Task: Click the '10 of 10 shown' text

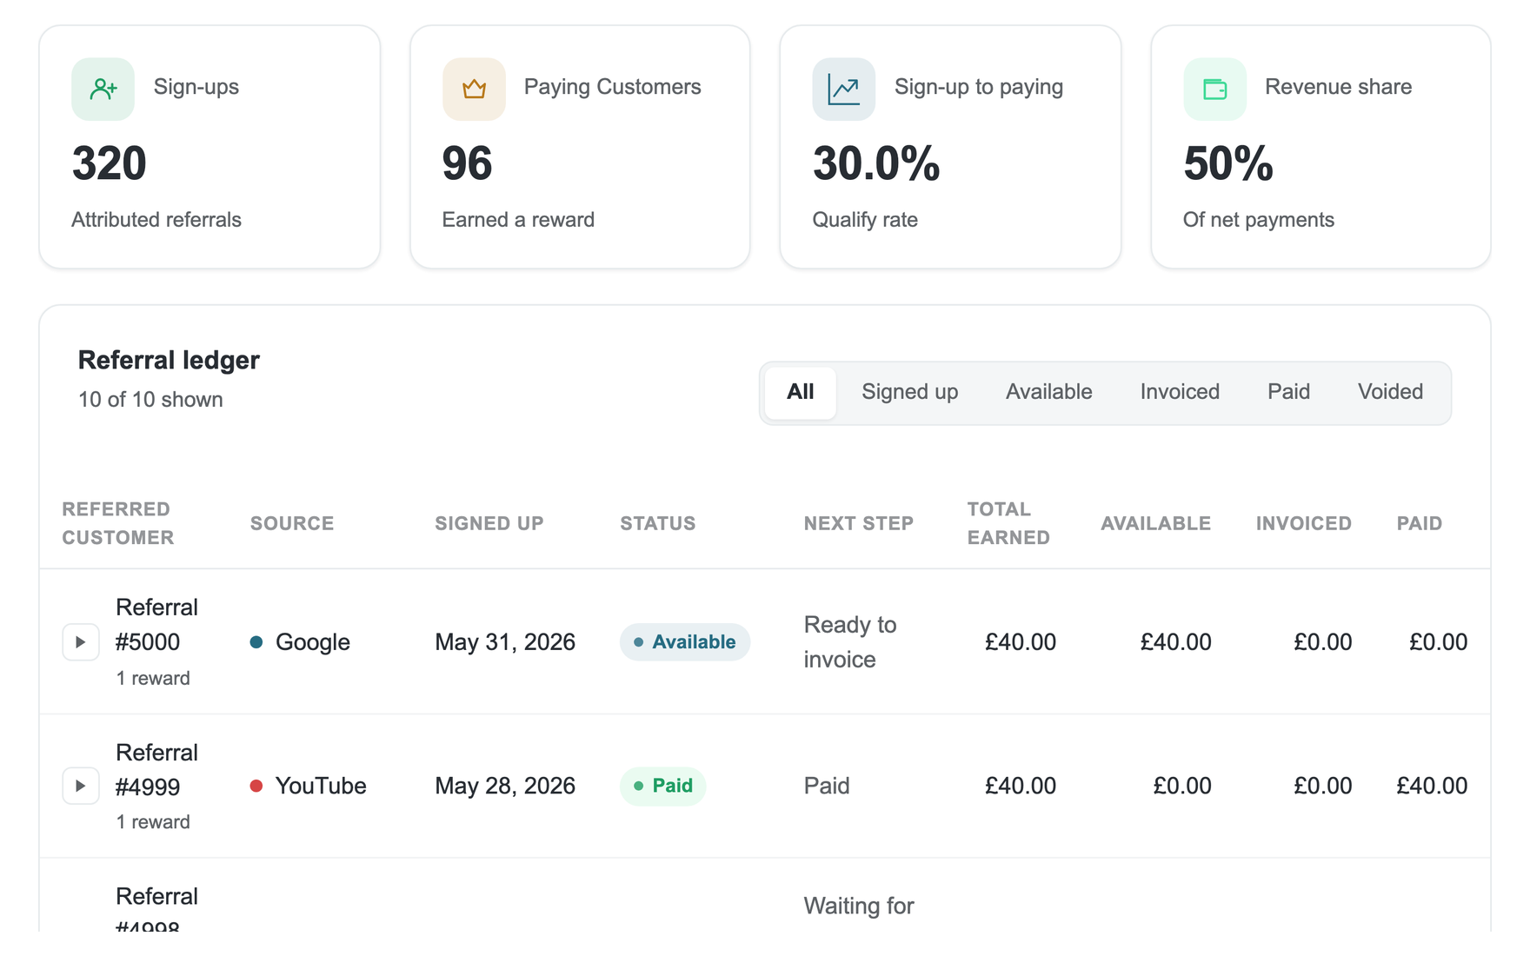Action: click(150, 399)
